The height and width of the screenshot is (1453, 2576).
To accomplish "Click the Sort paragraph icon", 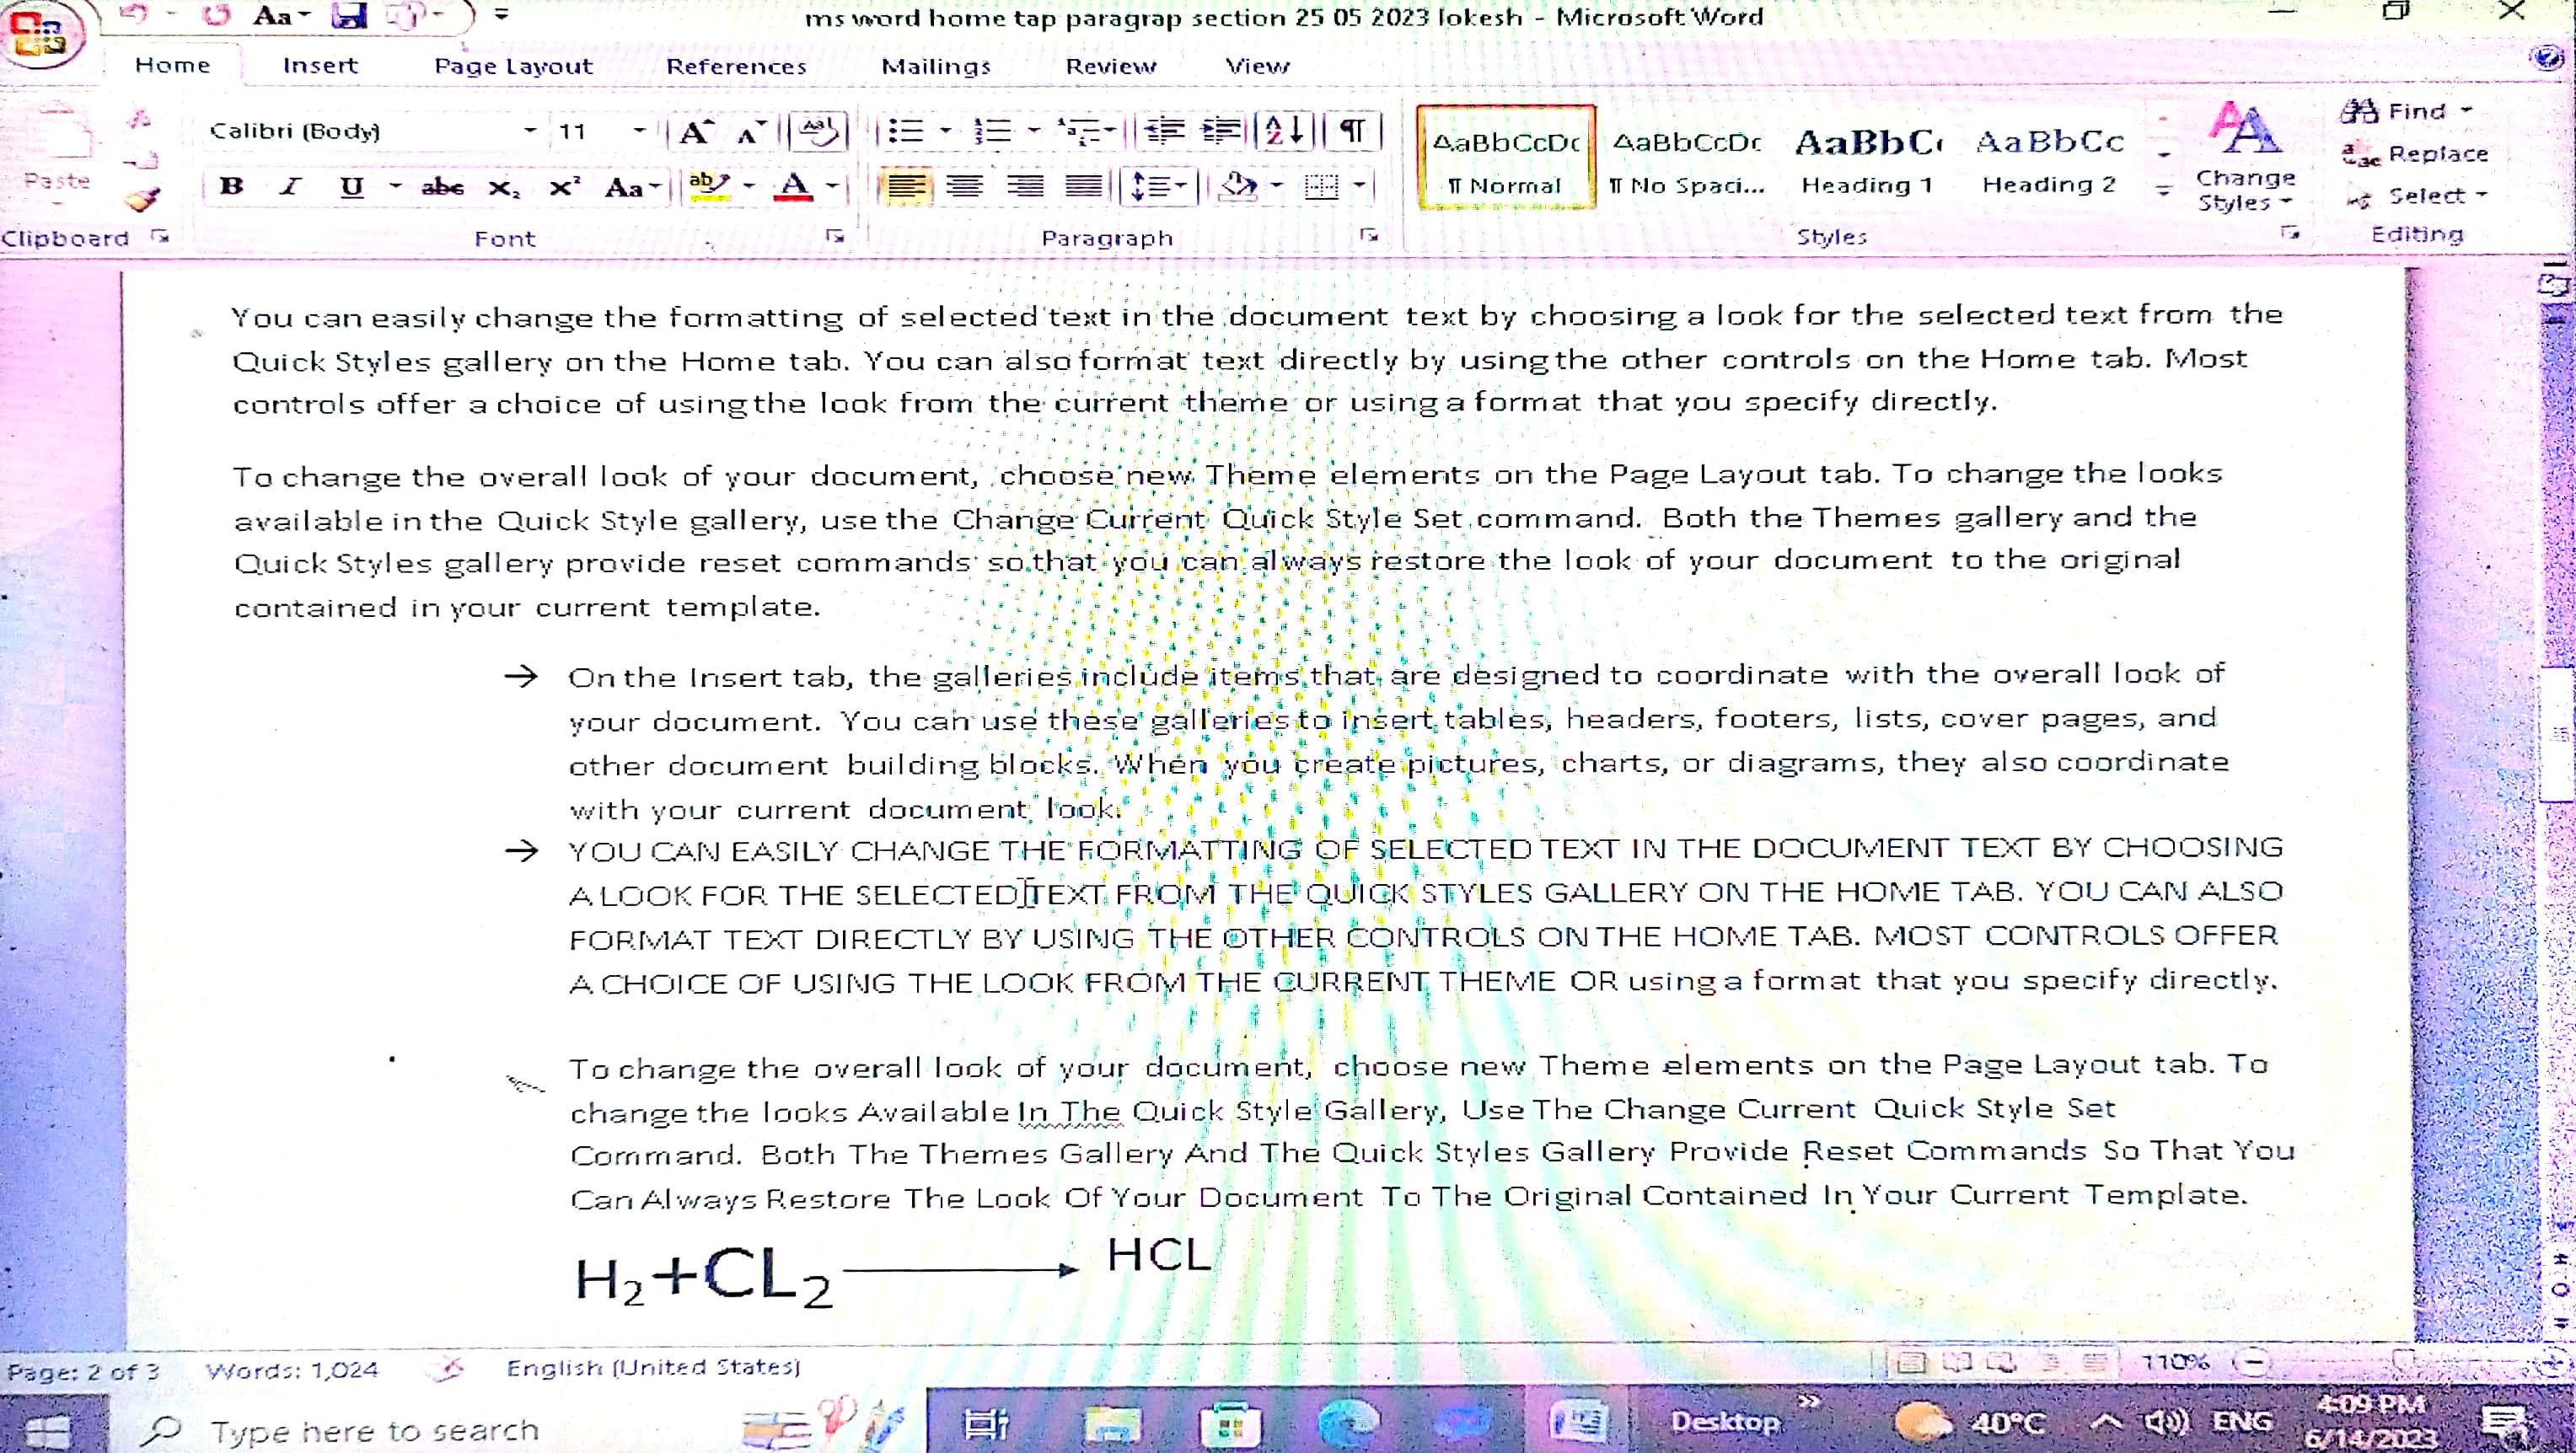I will tap(1283, 131).
